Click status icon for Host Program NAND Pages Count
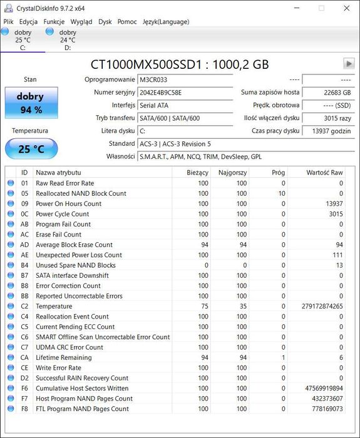The height and width of the screenshot is (438, 360). click(11, 398)
